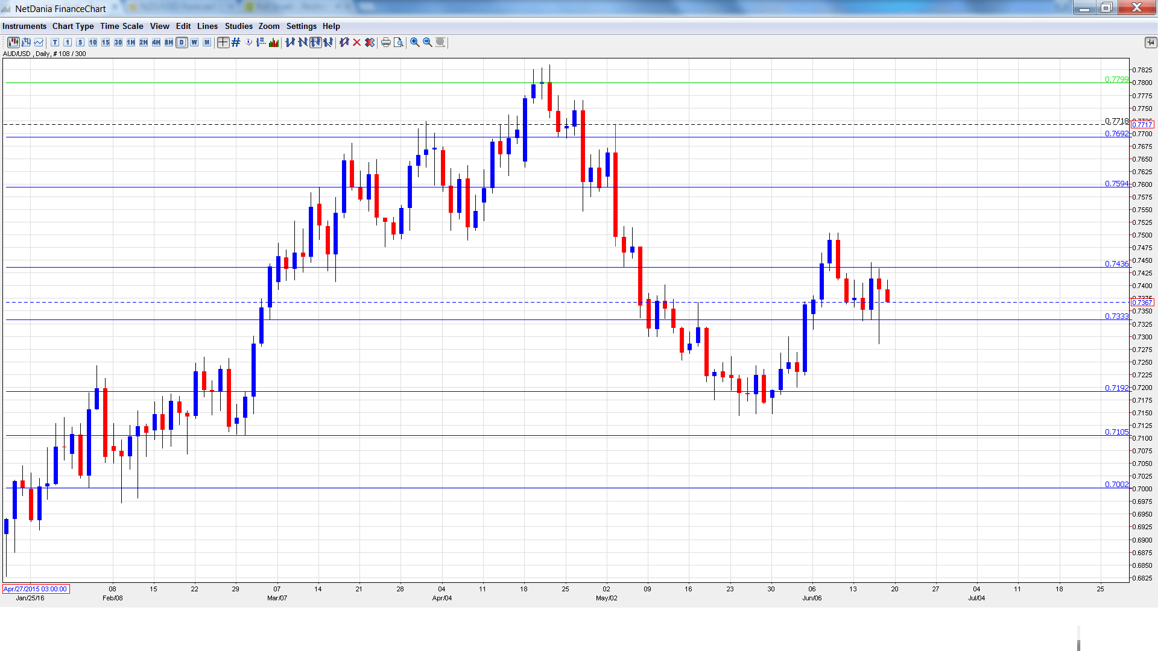Expand the Time Scale menu
This screenshot has height=651, width=1158.
[x=121, y=26]
